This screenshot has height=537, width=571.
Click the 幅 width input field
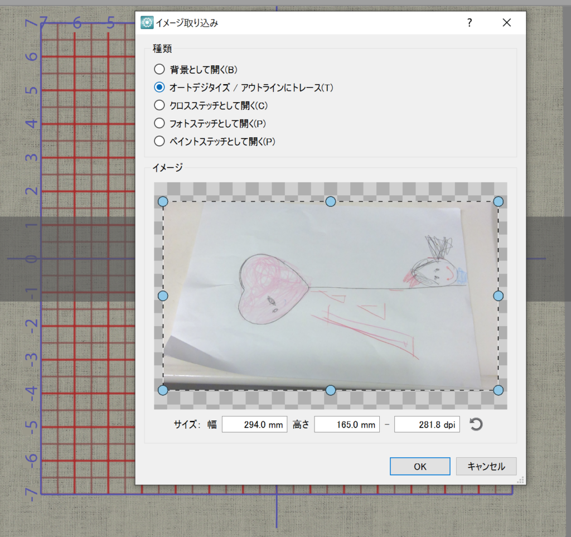[254, 425]
